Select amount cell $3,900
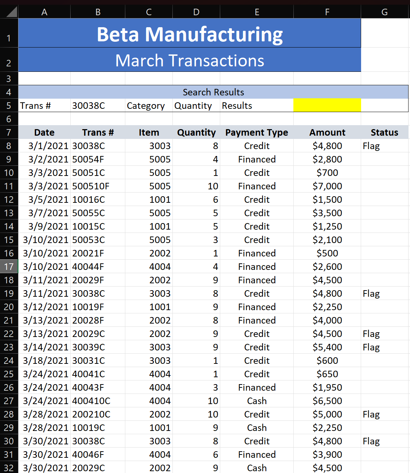This screenshot has width=410, height=473. [x=327, y=455]
